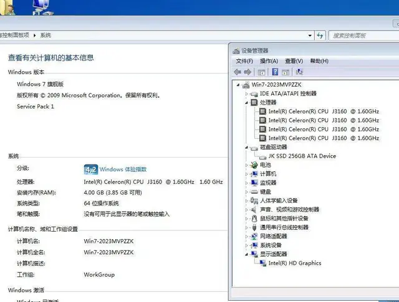Collapse the 显示适配器 node
Image resolution: width=399 pixels, height=302 pixels.
246,254
